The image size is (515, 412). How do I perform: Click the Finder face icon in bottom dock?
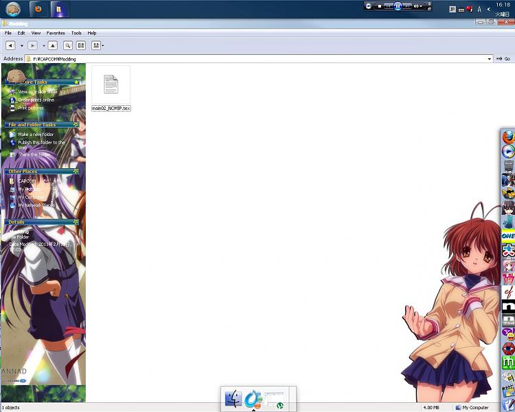(233, 399)
